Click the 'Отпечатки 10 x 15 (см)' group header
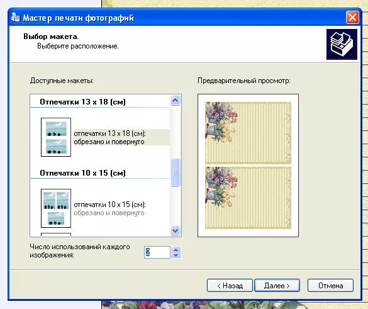 click(x=82, y=173)
